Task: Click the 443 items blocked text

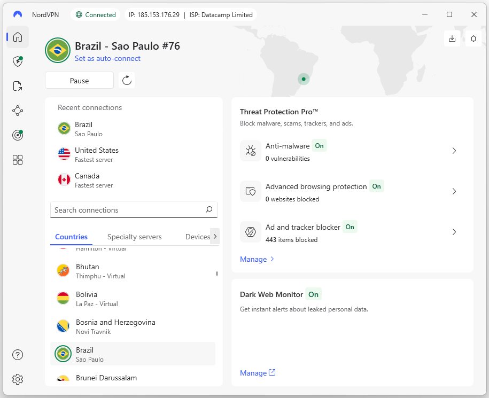Action: tap(292, 240)
